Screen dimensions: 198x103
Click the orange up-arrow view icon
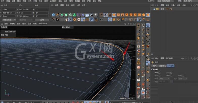point(135,15)
